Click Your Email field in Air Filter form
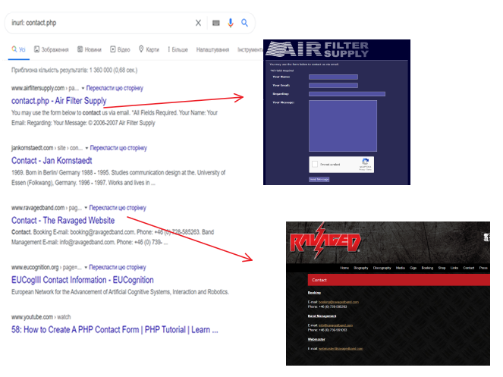 tap(333, 86)
